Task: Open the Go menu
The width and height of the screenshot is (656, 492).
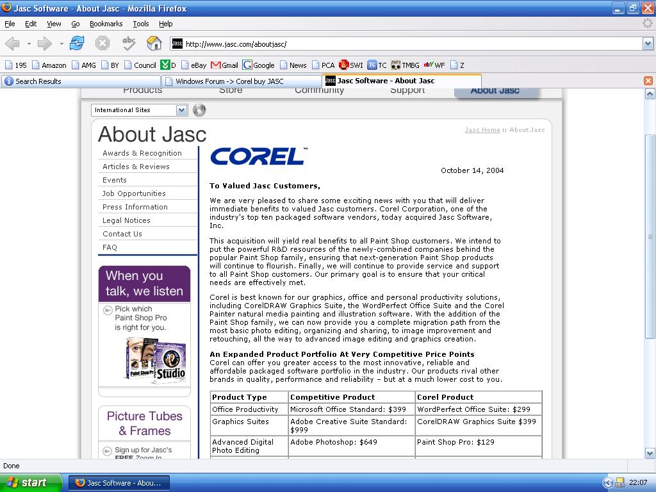Action: point(76,24)
